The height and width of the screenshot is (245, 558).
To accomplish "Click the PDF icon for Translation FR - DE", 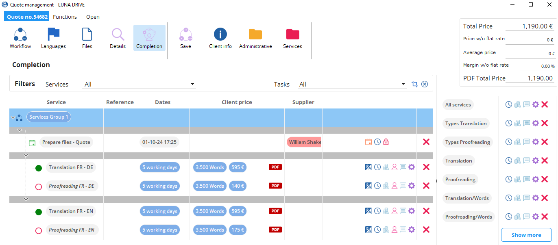I will [x=275, y=167].
